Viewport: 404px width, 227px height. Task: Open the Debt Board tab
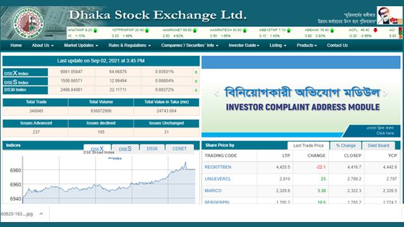tap(379, 146)
